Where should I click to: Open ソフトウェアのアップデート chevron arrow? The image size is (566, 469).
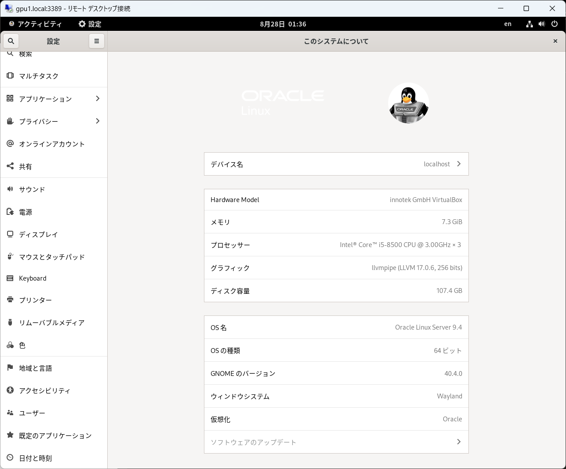(459, 442)
